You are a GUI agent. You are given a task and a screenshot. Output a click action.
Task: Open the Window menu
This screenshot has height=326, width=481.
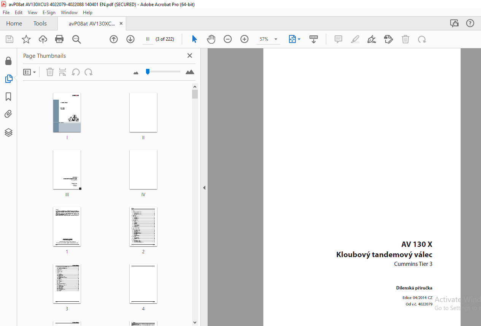(x=69, y=13)
